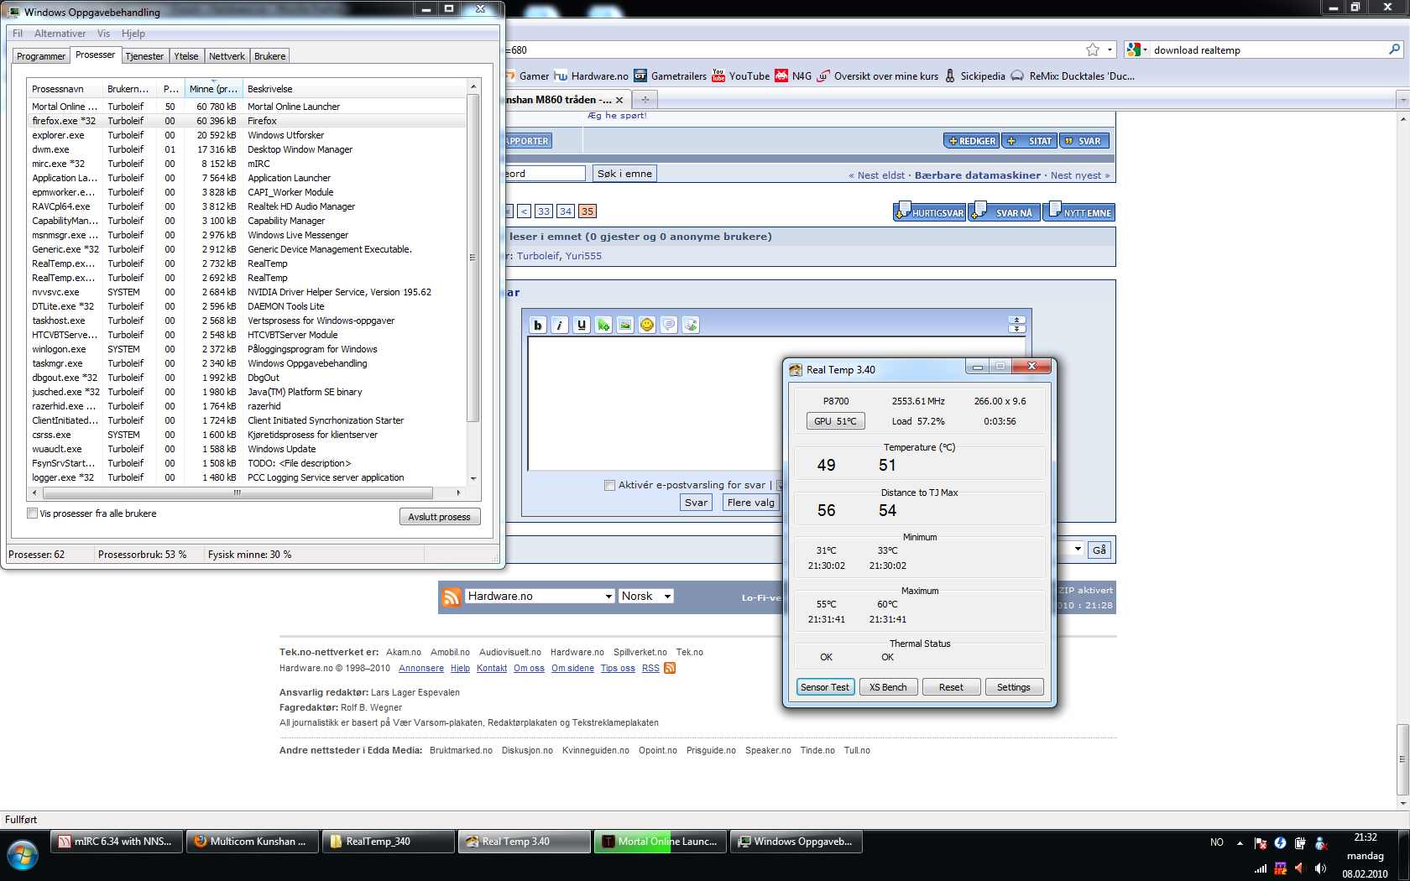Expand the search engine selector dropdown
The height and width of the screenshot is (881, 1410).
pos(1137,50)
